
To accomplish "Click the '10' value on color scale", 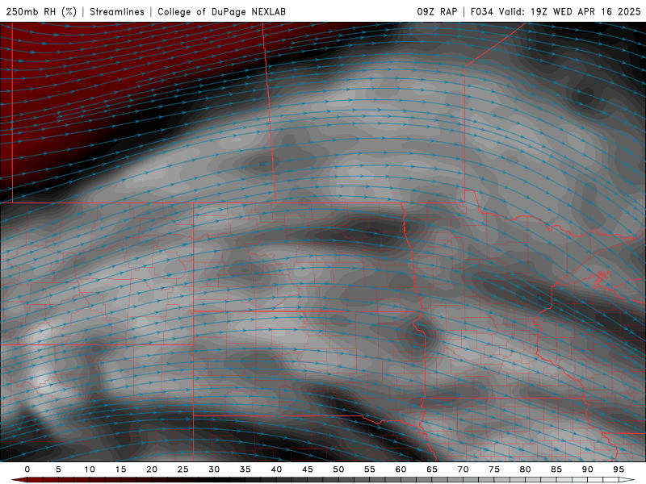I will pyautogui.click(x=90, y=469).
